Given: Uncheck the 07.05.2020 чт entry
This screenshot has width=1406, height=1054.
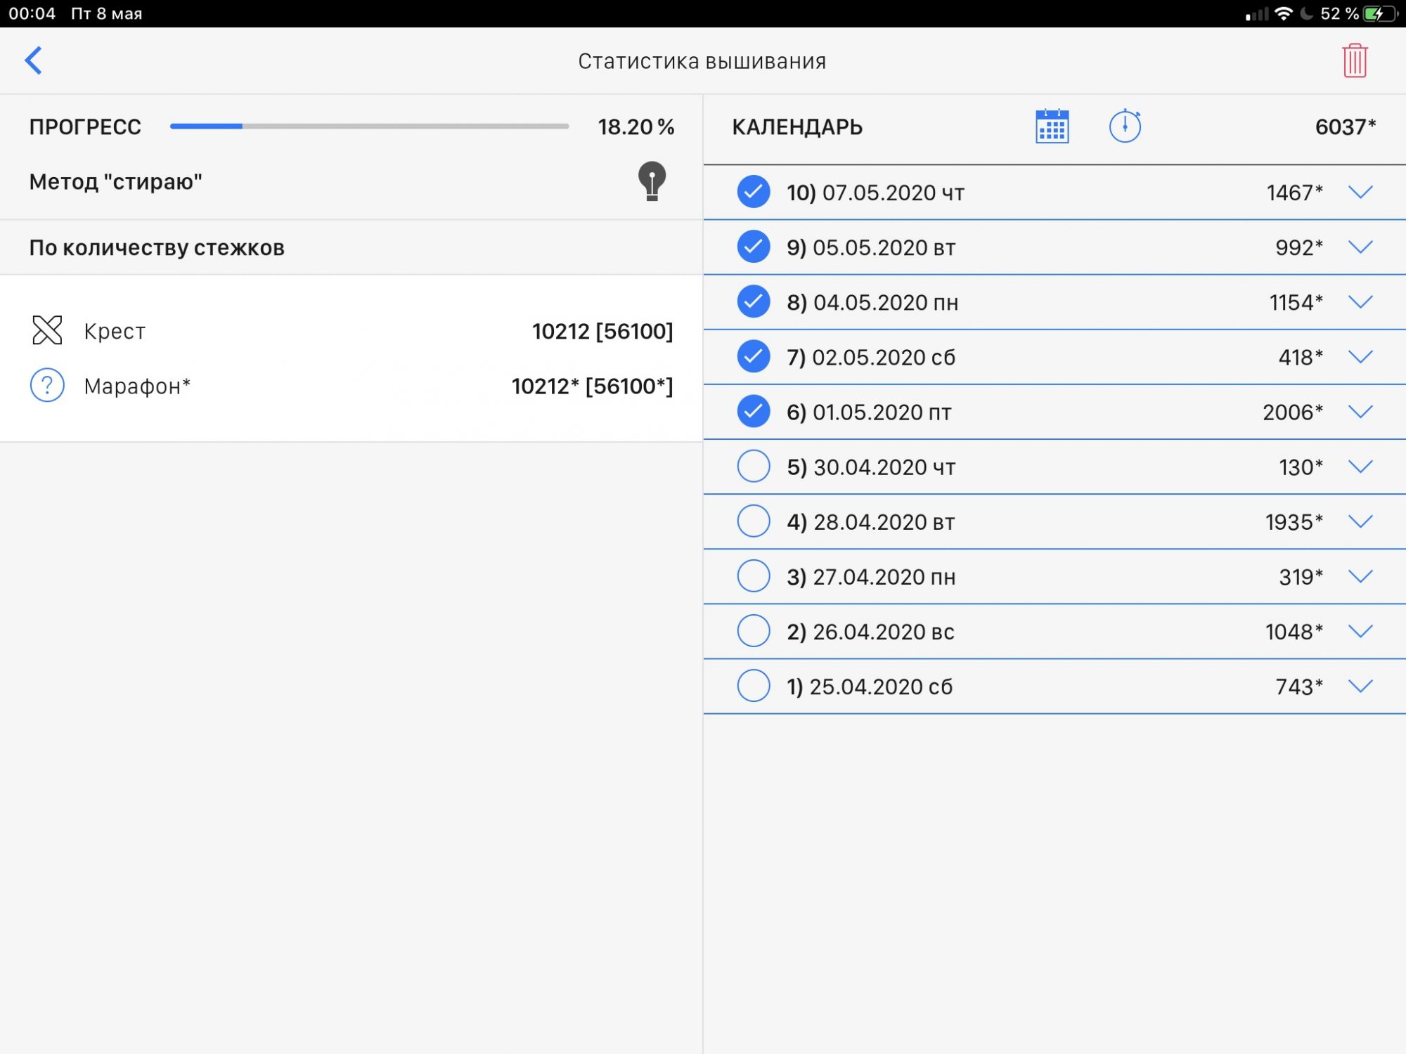Looking at the screenshot, I should click(753, 192).
